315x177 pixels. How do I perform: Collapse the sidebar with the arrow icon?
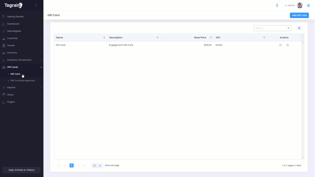click(x=36, y=6)
